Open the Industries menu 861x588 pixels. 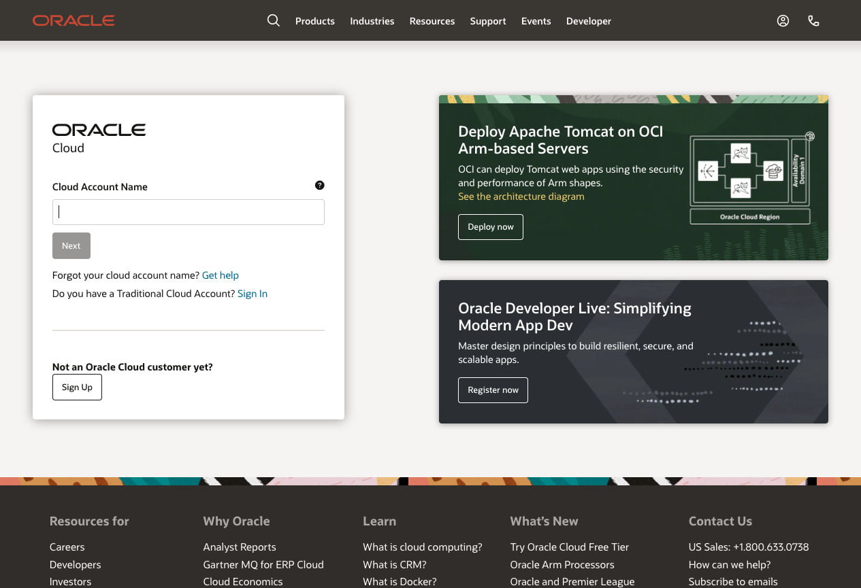click(372, 21)
